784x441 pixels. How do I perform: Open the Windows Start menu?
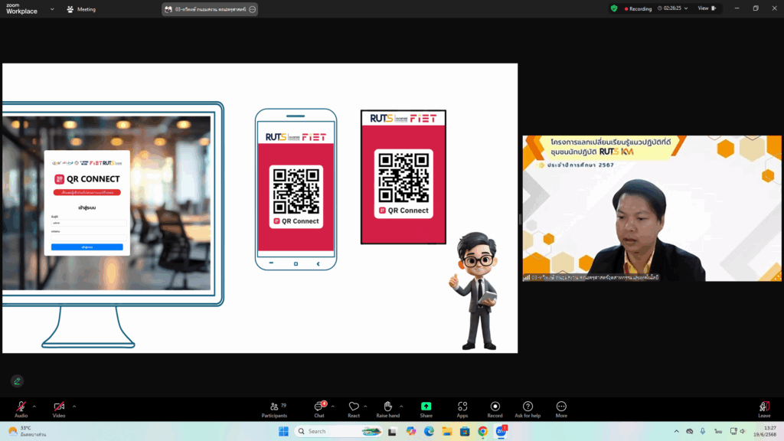283,432
